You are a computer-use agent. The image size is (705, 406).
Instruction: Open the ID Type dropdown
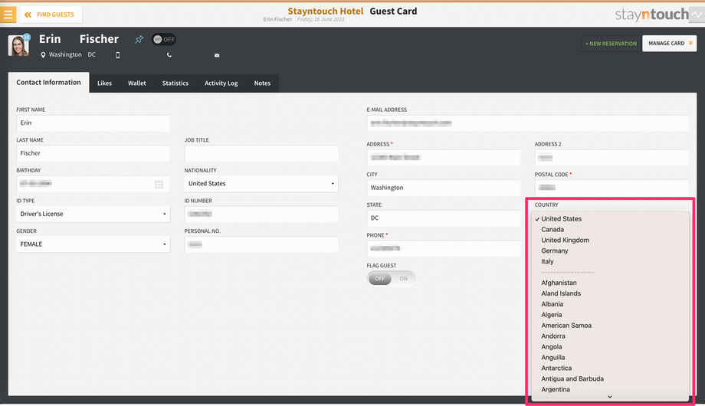pyautogui.click(x=93, y=214)
